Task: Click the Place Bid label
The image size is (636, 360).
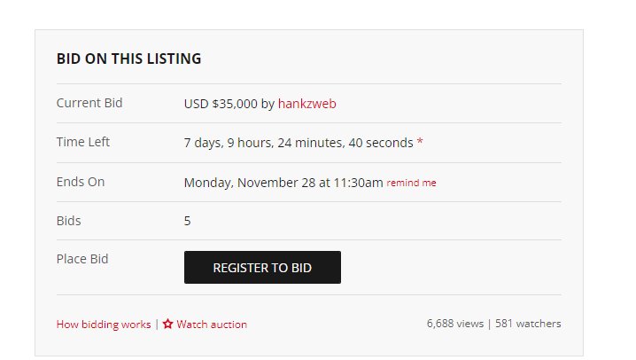Action: click(82, 259)
